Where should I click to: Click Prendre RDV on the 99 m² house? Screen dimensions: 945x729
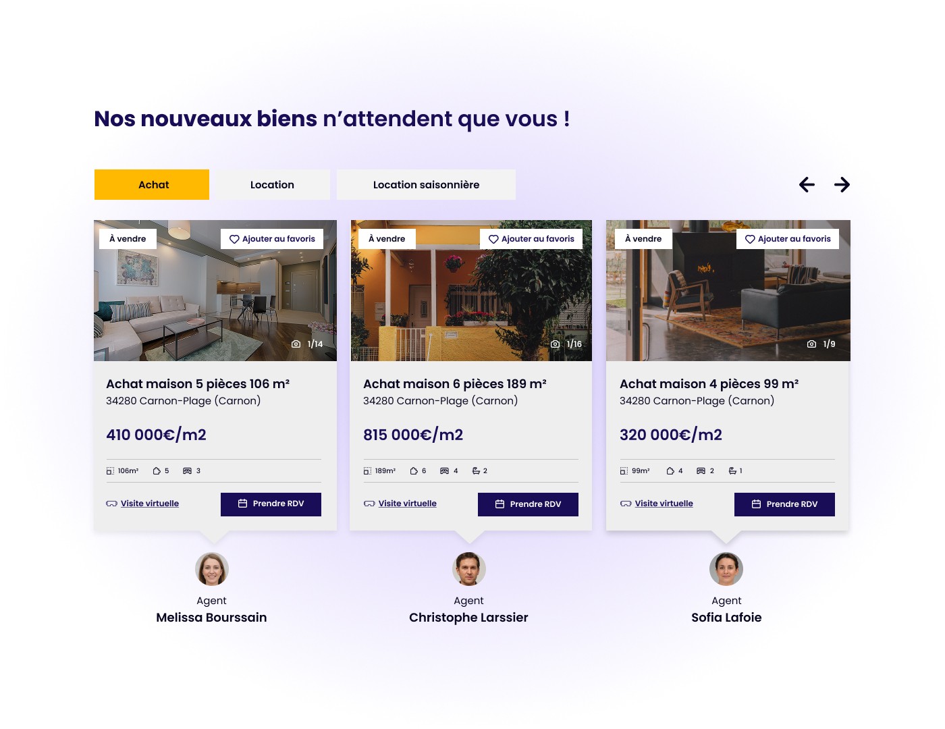[784, 504]
